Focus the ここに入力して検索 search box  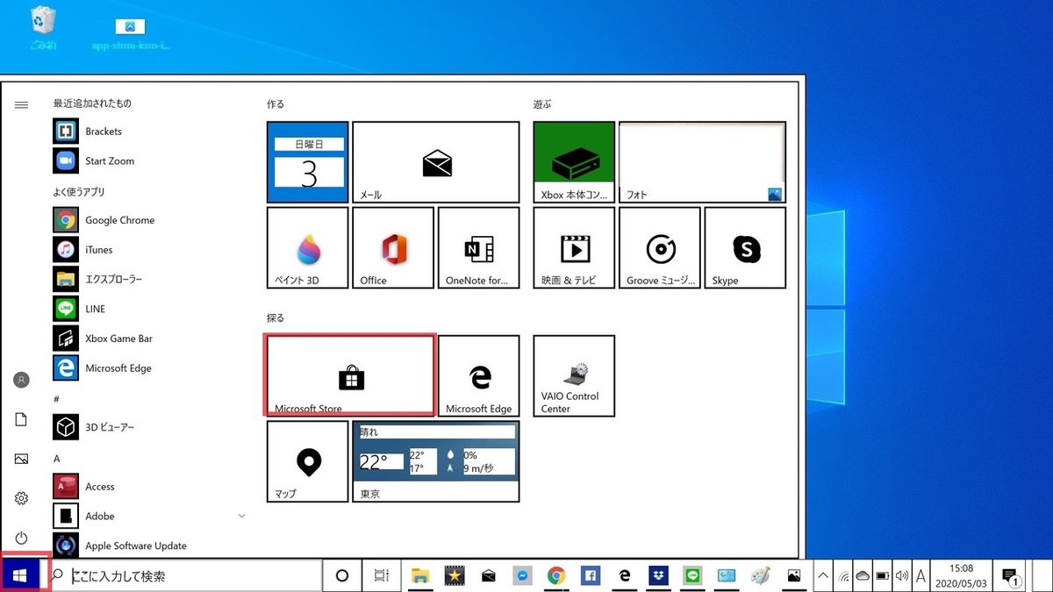[x=183, y=576]
